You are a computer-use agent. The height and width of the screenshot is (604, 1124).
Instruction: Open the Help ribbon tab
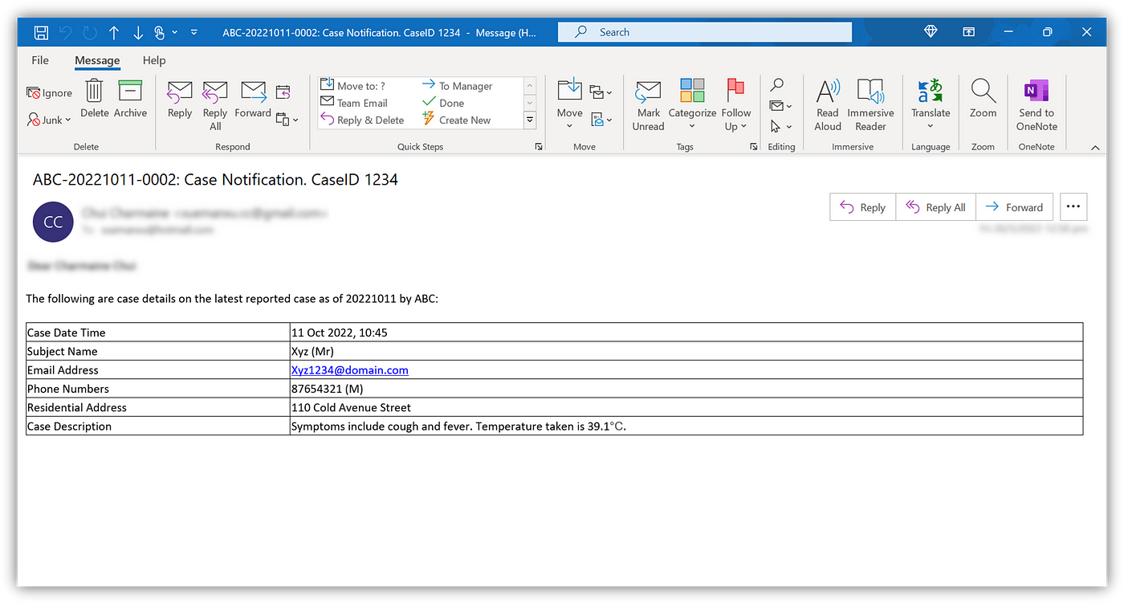(154, 60)
